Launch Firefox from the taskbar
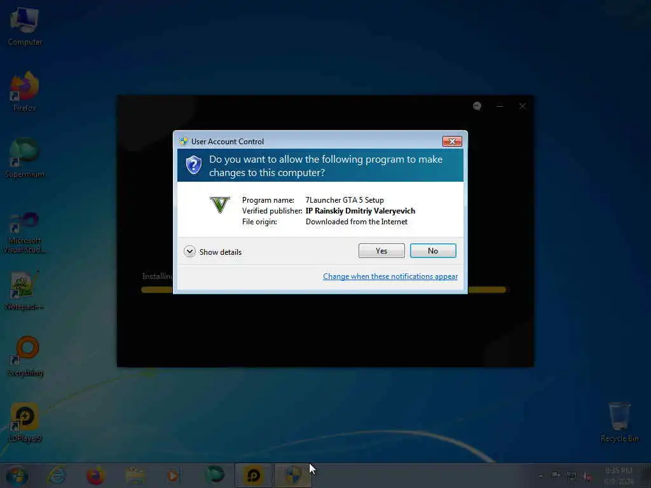This screenshot has height=488, width=651. point(95,475)
